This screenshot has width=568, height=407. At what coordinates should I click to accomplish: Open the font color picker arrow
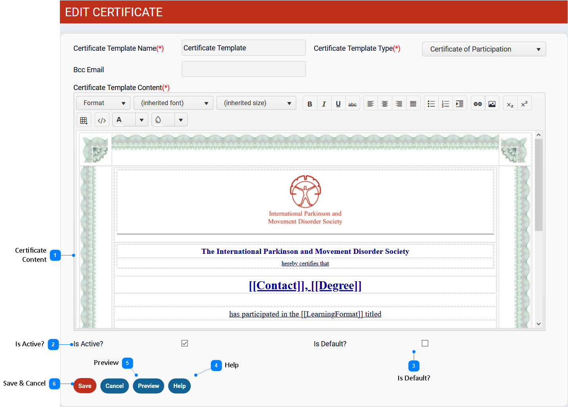(142, 120)
